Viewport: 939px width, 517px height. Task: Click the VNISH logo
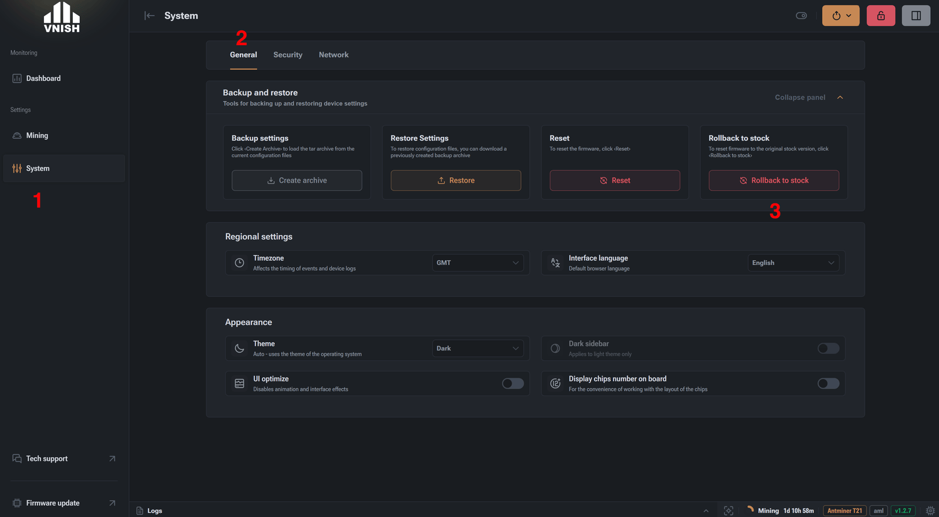(62, 17)
